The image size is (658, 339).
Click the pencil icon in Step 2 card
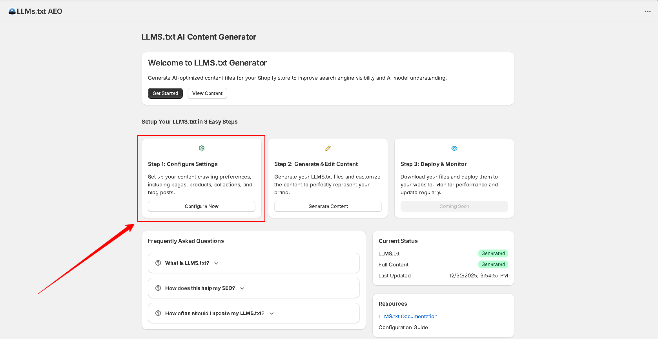[328, 148]
